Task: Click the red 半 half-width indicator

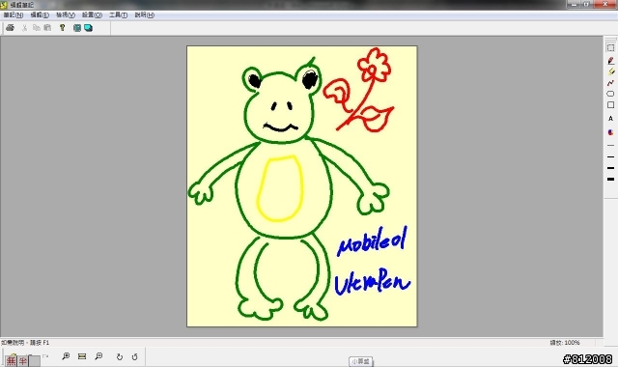Action: click(x=23, y=361)
